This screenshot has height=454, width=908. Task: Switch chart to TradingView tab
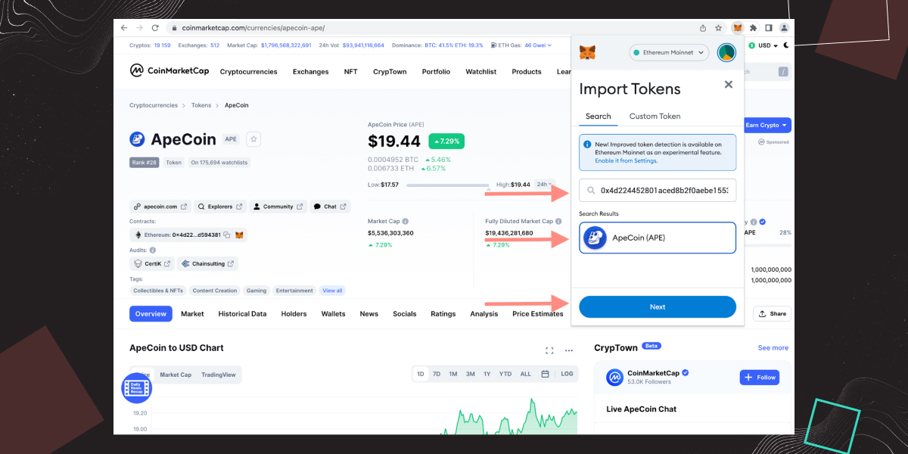[218, 375]
